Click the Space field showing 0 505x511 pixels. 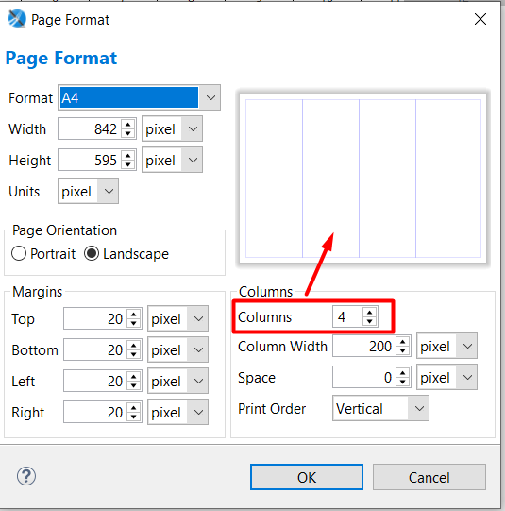click(364, 377)
